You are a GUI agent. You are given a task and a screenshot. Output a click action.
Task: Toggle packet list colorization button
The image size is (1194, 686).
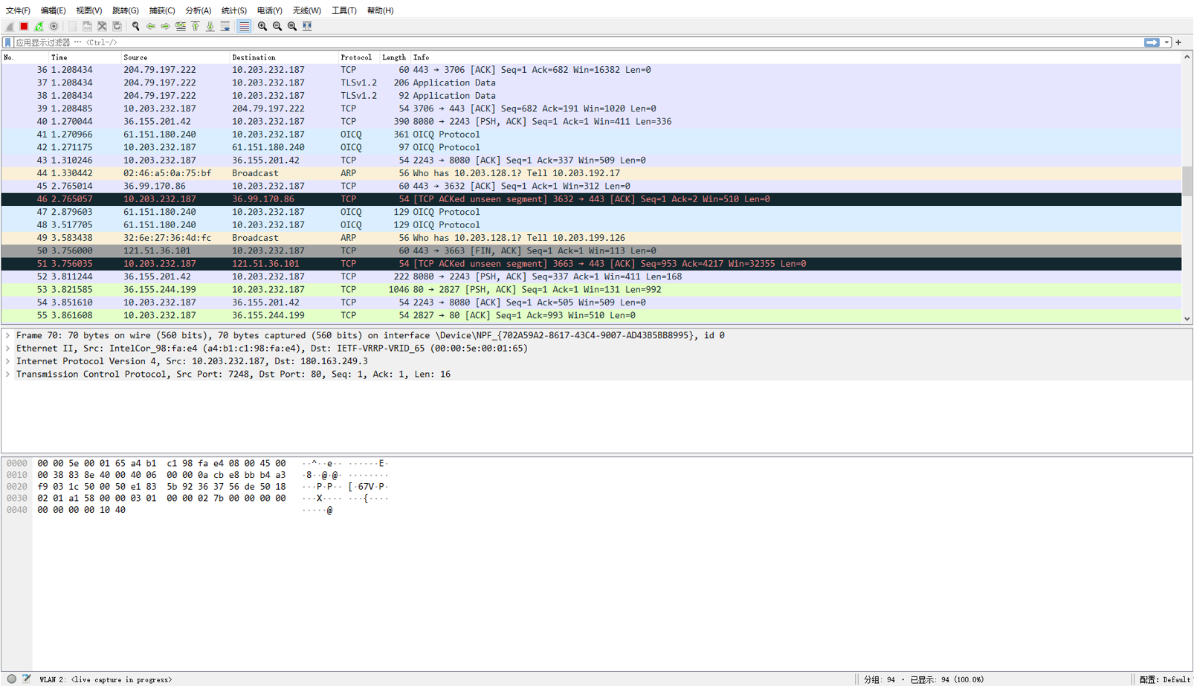coord(243,26)
